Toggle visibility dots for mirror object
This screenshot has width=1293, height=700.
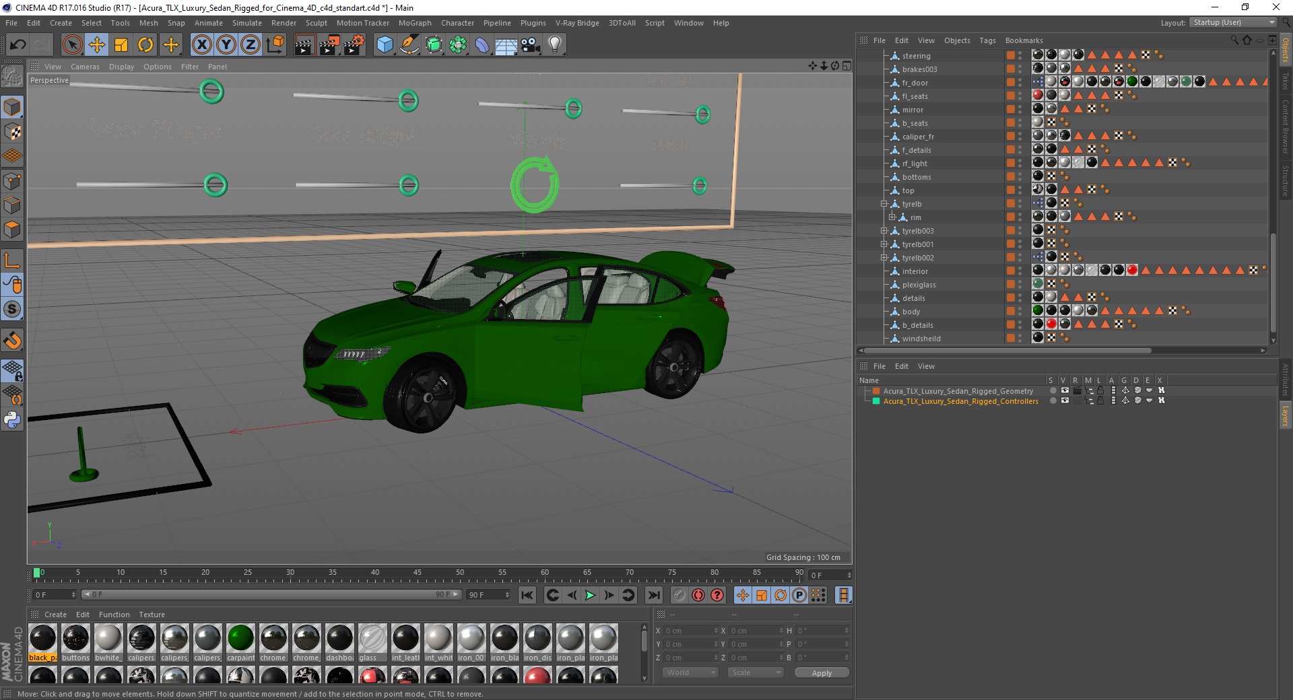point(1020,110)
